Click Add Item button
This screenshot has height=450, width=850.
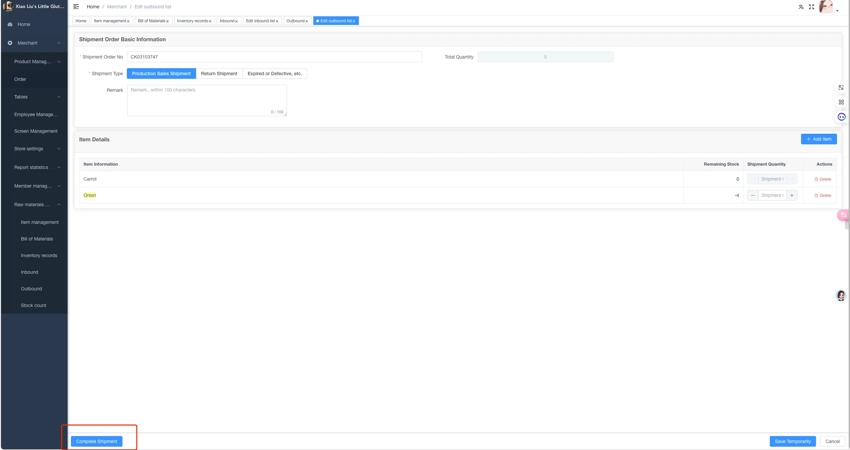pos(819,139)
